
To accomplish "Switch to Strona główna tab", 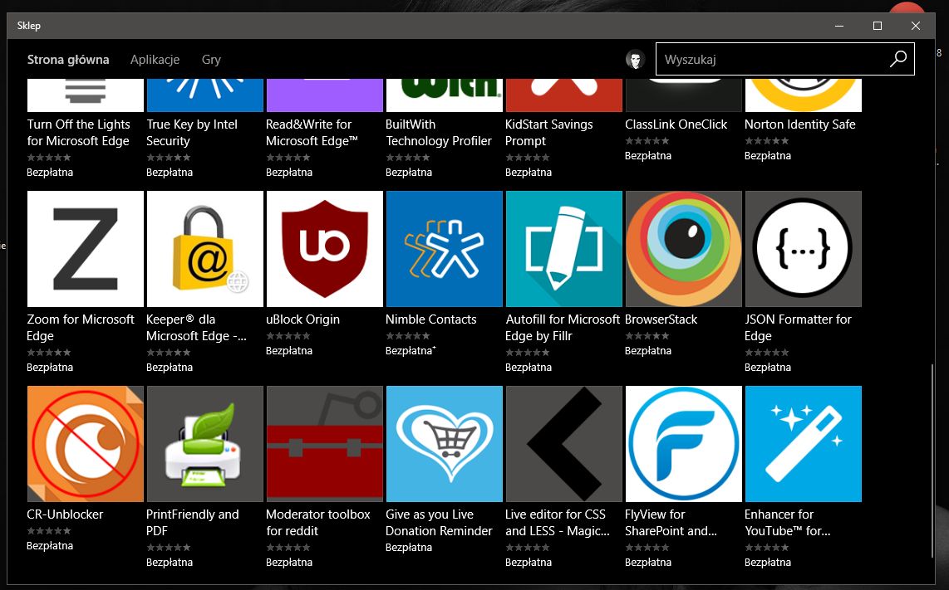I will (x=68, y=59).
